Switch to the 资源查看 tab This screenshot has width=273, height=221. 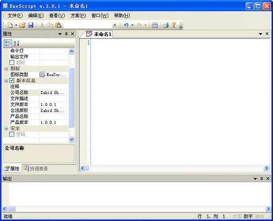tap(36, 168)
